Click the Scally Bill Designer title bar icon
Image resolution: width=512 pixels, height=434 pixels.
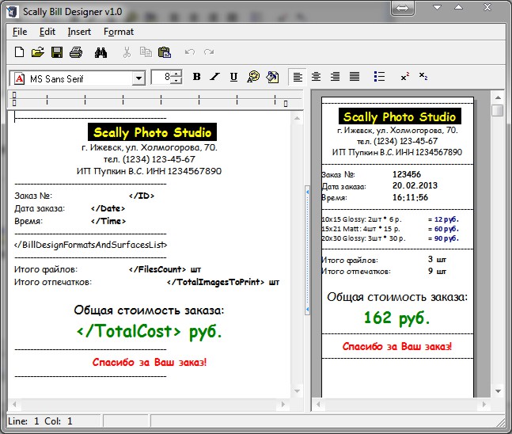[12, 12]
